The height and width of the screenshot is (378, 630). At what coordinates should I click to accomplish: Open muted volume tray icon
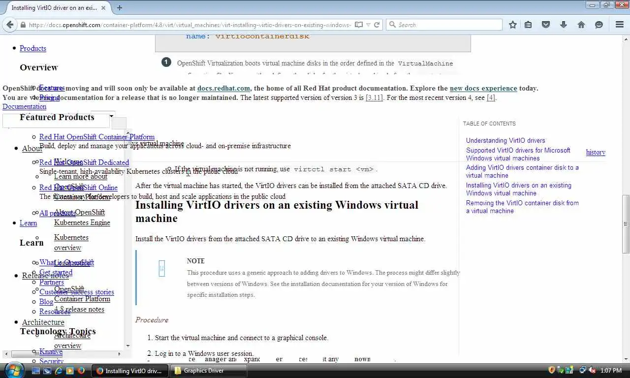[592, 370]
